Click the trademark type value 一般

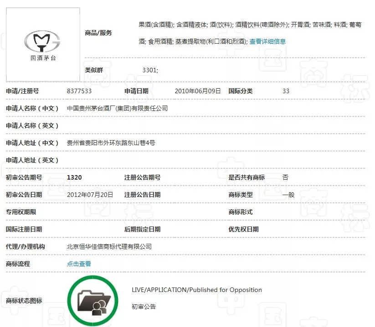(288, 195)
